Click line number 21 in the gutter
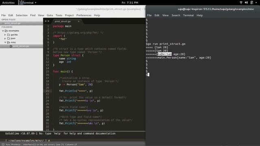 point(48,91)
